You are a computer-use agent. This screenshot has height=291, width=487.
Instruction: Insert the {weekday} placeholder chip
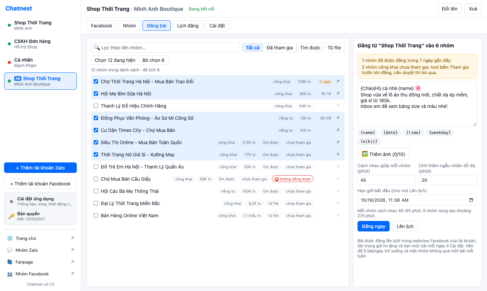pos(440,133)
